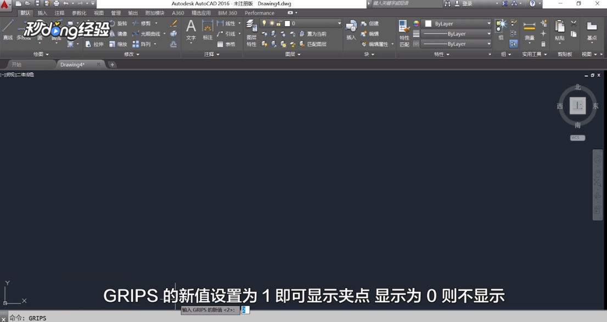
Task: Expand the Layers (图层) panel
Action: (x=293, y=54)
